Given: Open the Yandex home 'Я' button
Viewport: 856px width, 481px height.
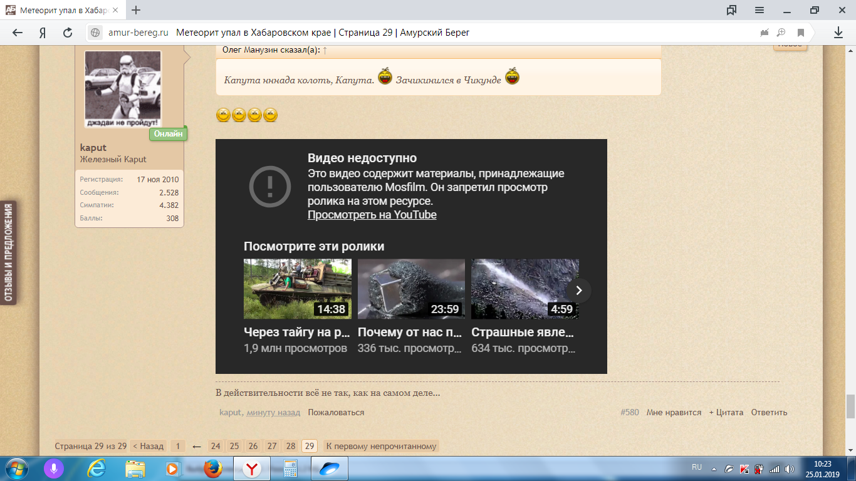Looking at the screenshot, I should pyautogui.click(x=43, y=33).
